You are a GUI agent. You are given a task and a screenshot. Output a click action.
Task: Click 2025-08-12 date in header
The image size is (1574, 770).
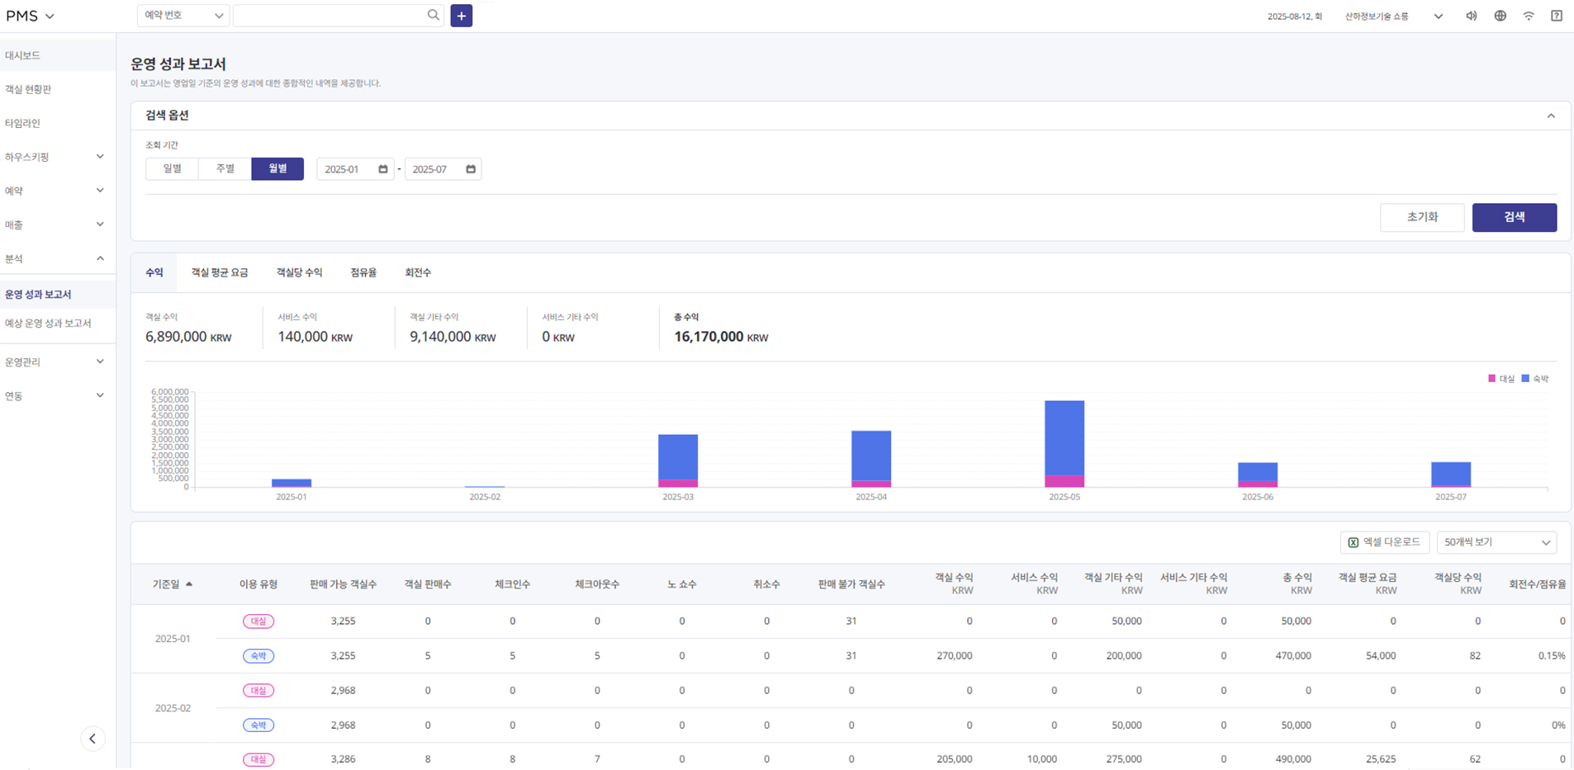pos(1294,17)
